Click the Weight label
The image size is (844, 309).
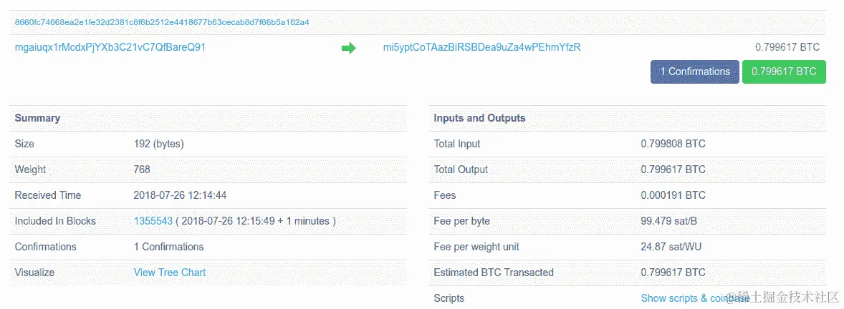tap(30, 170)
